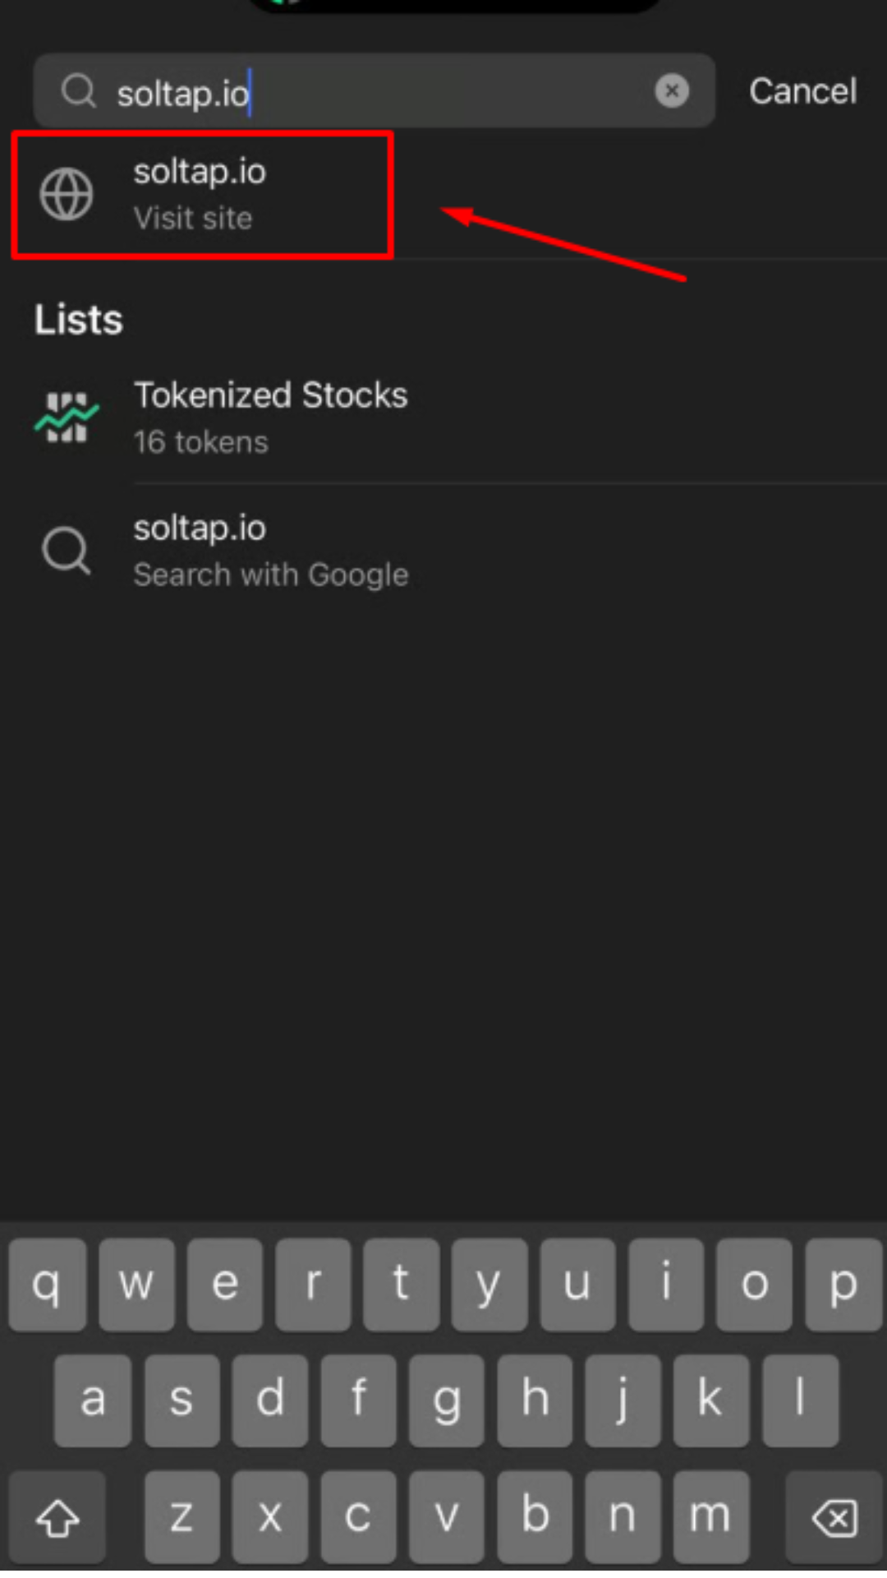Screen dimensions: 887x1578
Task: Open the Tokenized Stocks list
Action: coord(271,418)
